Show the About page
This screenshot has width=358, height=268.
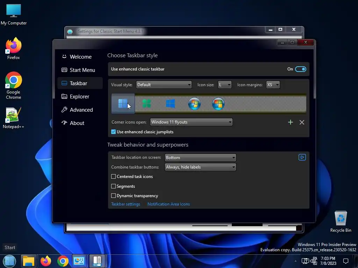coord(80,123)
